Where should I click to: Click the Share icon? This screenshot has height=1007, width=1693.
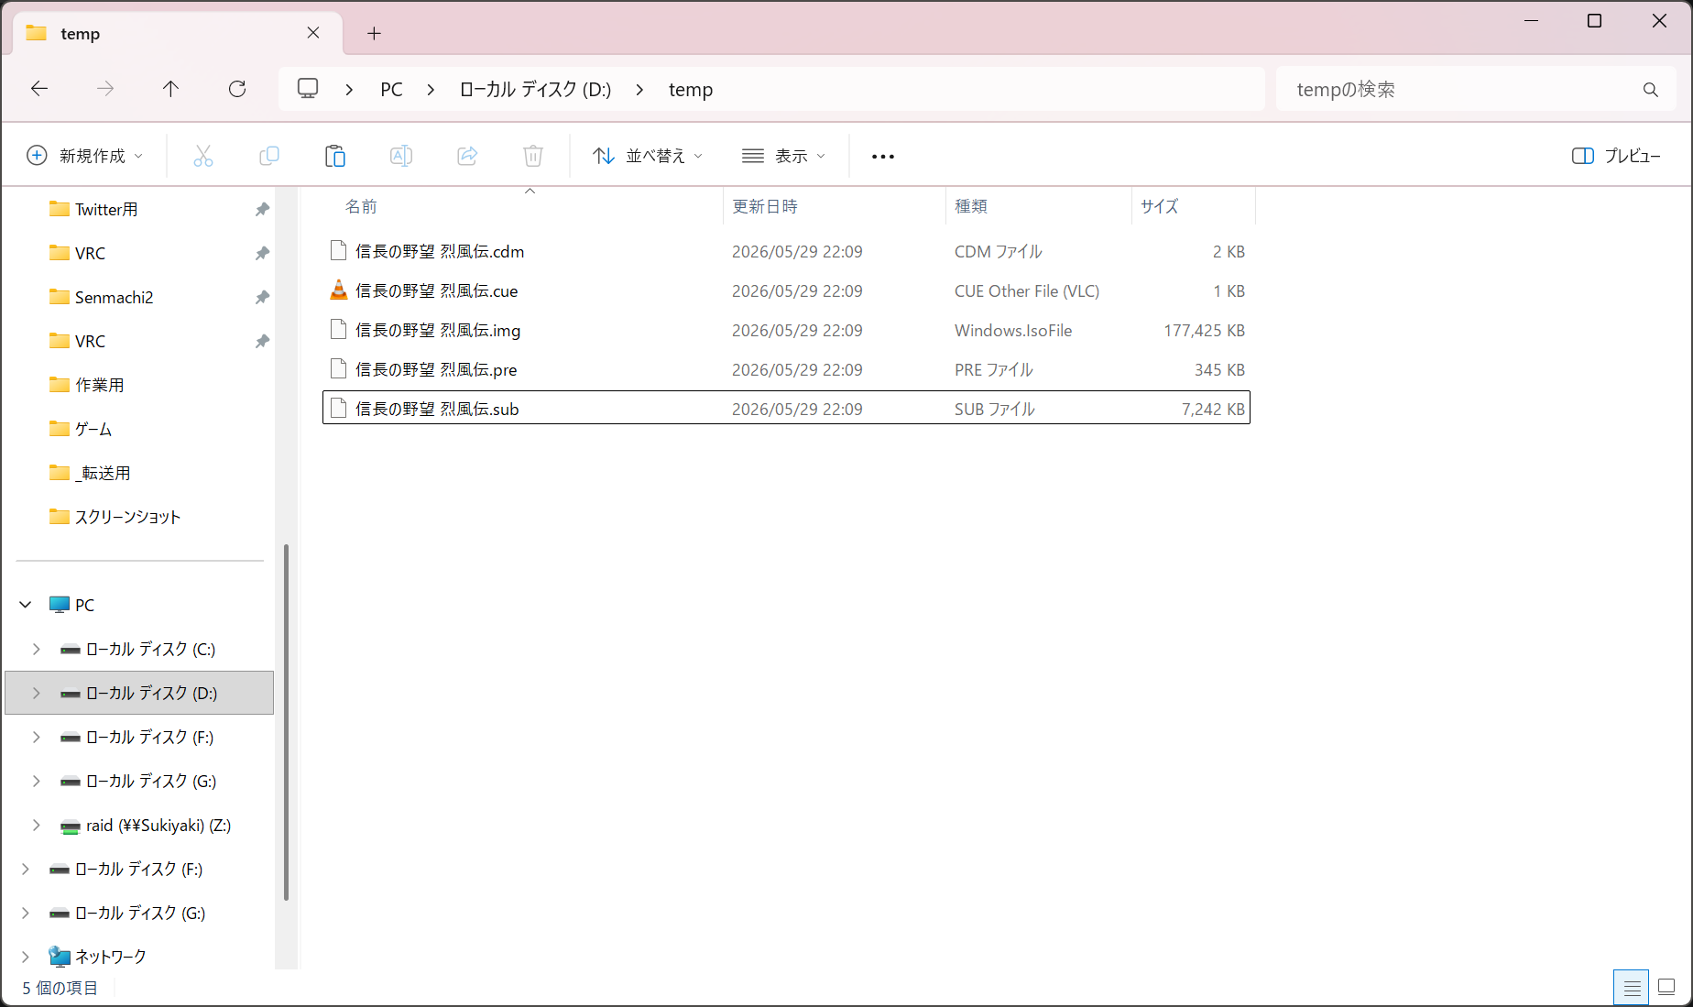(467, 156)
